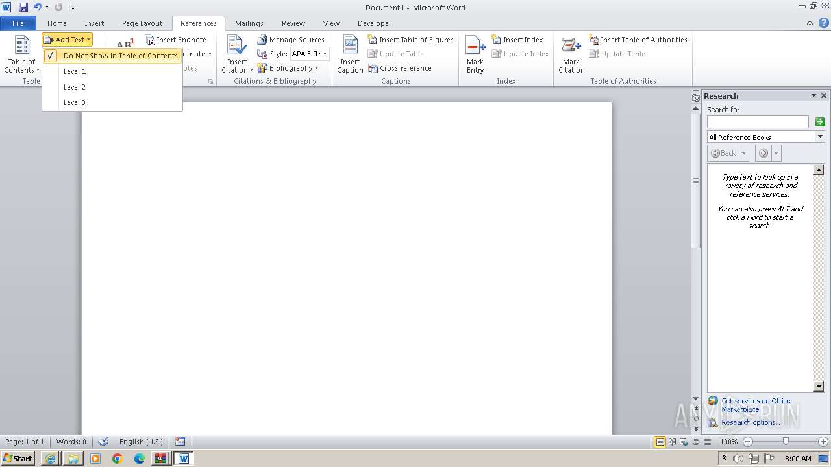
Task: Open the Back history dropdown arrow
Action: point(744,153)
